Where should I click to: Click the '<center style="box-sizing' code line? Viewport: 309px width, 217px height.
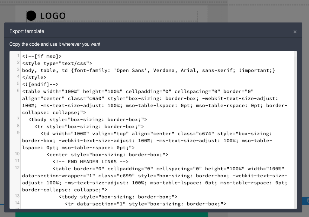pos(107,154)
